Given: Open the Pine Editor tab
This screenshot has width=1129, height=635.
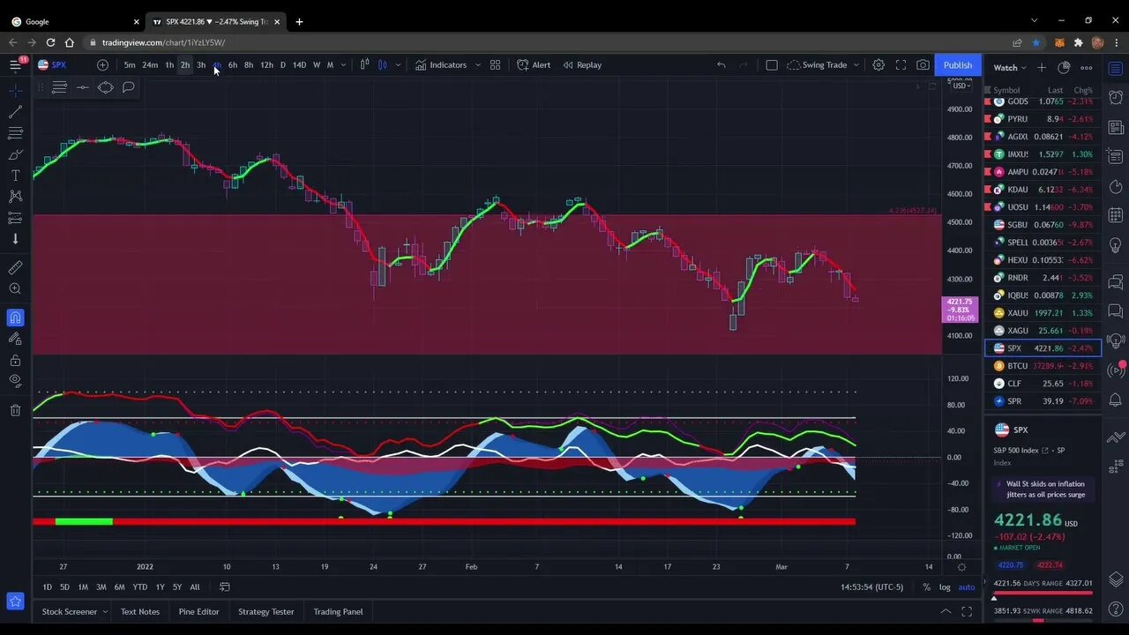Looking at the screenshot, I should 198,611.
